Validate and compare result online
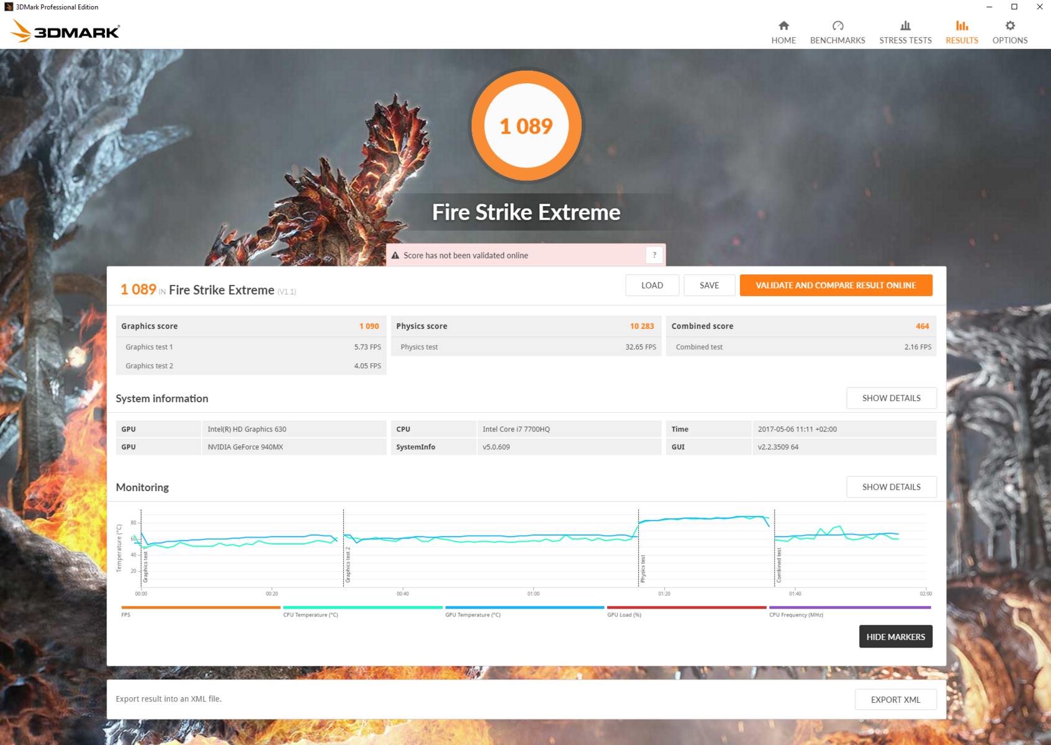 [x=836, y=286]
